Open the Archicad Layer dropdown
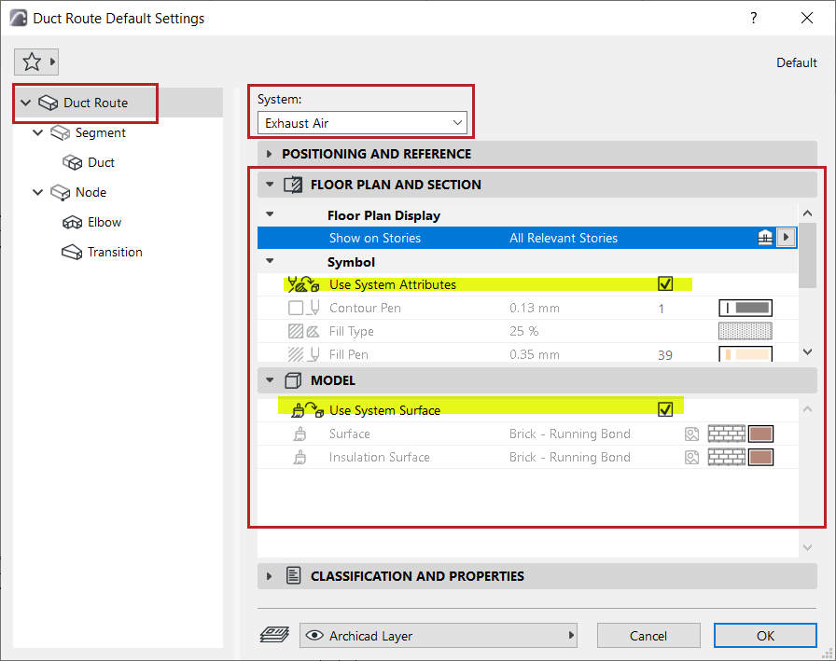Image resolution: width=836 pixels, height=661 pixels. click(x=439, y=636)
